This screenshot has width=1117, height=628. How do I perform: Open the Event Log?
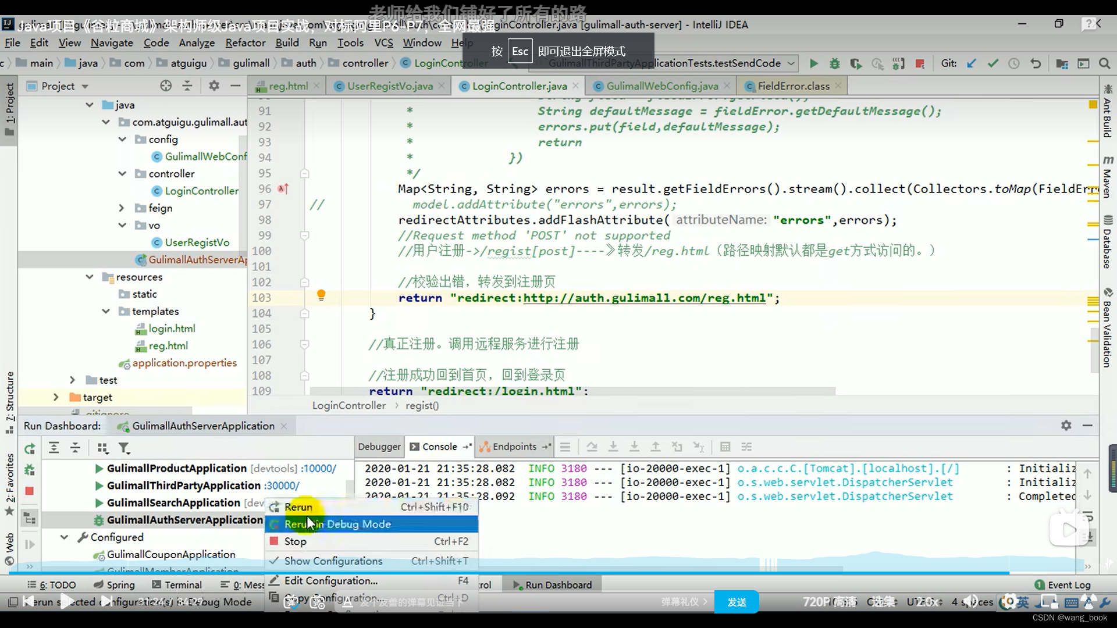click(x=1063, y=584)
